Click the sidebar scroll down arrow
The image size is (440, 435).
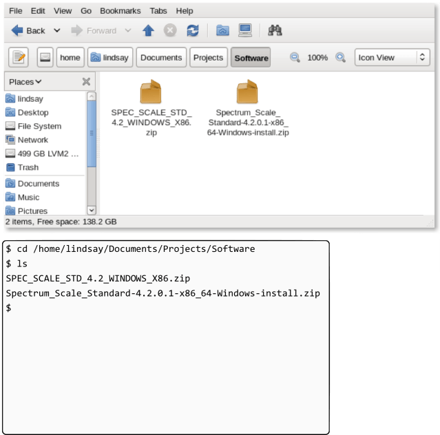pos(92,209)
